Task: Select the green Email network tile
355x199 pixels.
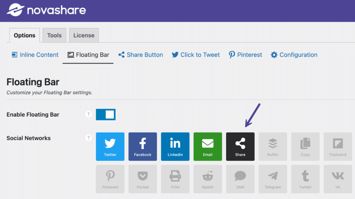Action: 208,146
